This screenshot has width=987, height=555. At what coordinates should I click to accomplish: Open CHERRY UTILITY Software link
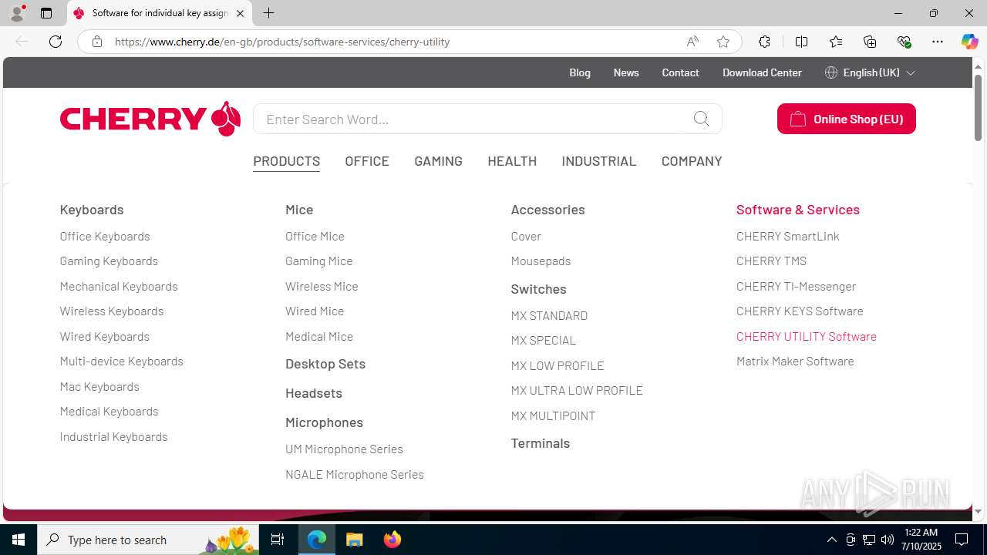pyautogui.click(x=807, y=336)
